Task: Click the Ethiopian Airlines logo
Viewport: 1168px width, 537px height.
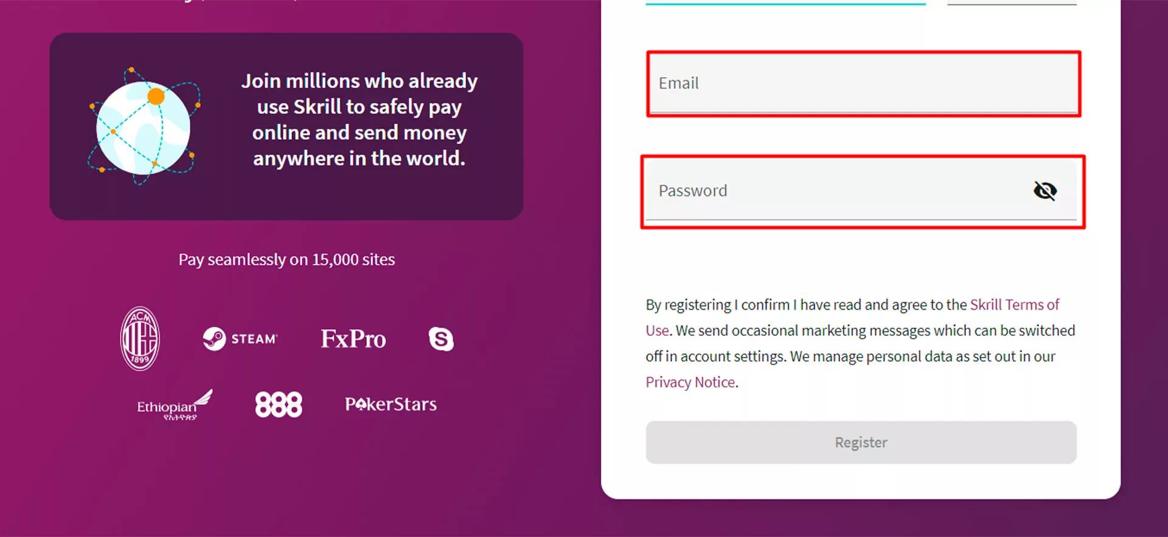Action: 174,405
